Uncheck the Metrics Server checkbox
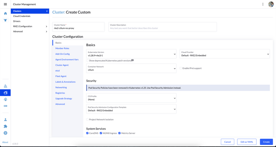 click(120, 133)
